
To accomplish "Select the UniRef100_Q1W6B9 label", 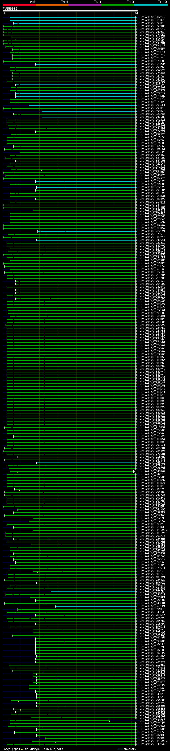I will pyautogui.click(x=152, y=665).
